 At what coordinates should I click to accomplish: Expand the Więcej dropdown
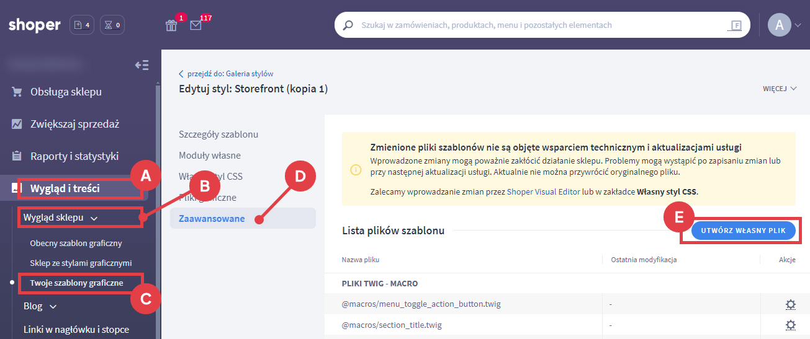coord(779,89)
